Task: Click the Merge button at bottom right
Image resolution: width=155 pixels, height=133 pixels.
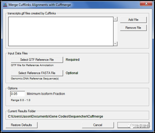Action: [133, 125]
